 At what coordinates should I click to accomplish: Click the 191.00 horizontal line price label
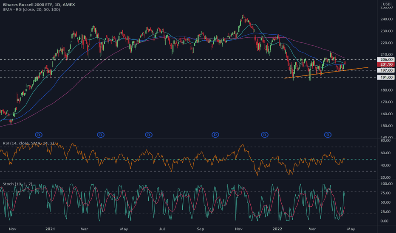tap(386, 78)
